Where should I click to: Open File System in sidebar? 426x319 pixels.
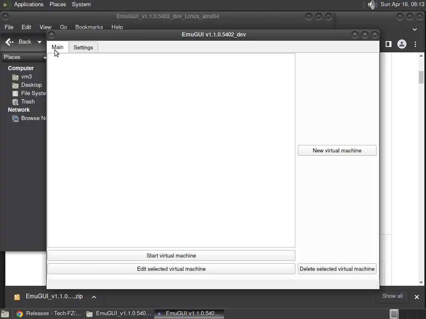click(33, 93)
